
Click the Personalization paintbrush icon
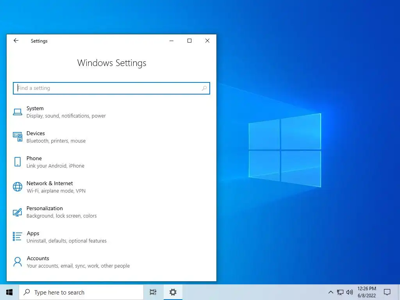17,212
